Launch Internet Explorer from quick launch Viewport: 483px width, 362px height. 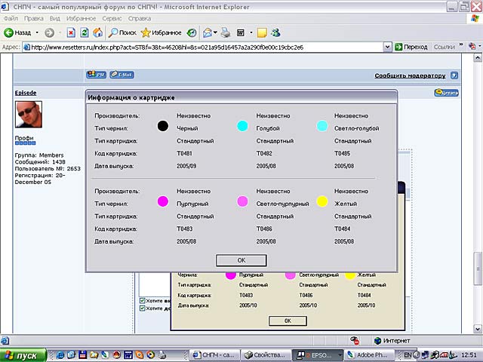(60, 355)
